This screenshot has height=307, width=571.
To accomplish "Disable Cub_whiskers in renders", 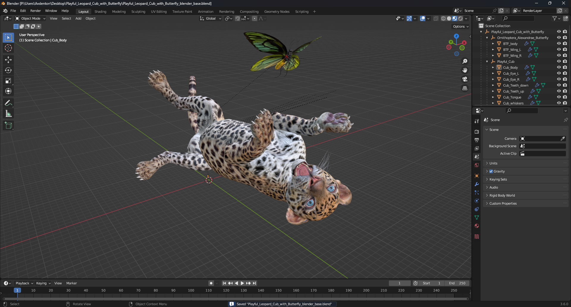I will tap(565, 103).
